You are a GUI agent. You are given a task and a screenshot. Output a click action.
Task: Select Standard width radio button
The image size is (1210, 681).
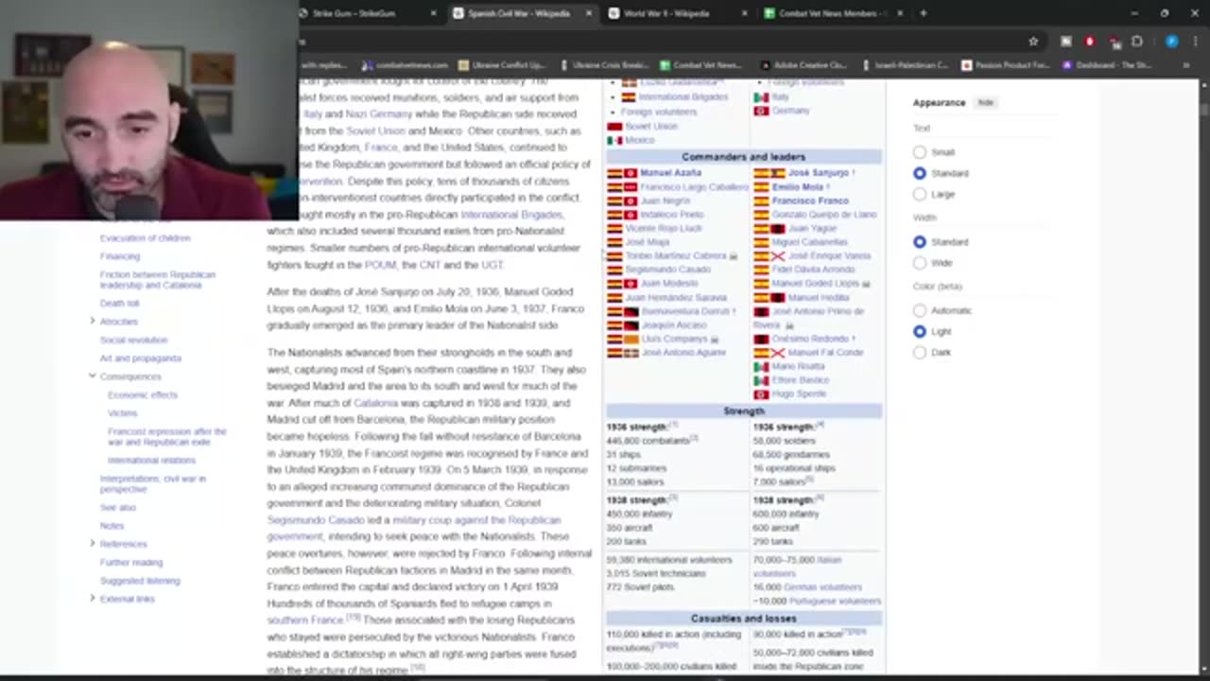click(x=920, y=242)
